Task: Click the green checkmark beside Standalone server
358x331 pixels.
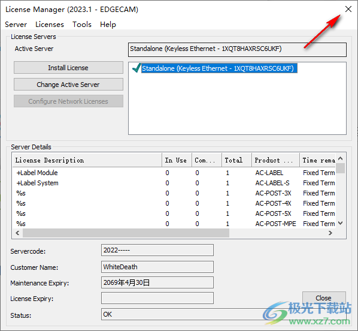Action: click(x=136, y=68)
